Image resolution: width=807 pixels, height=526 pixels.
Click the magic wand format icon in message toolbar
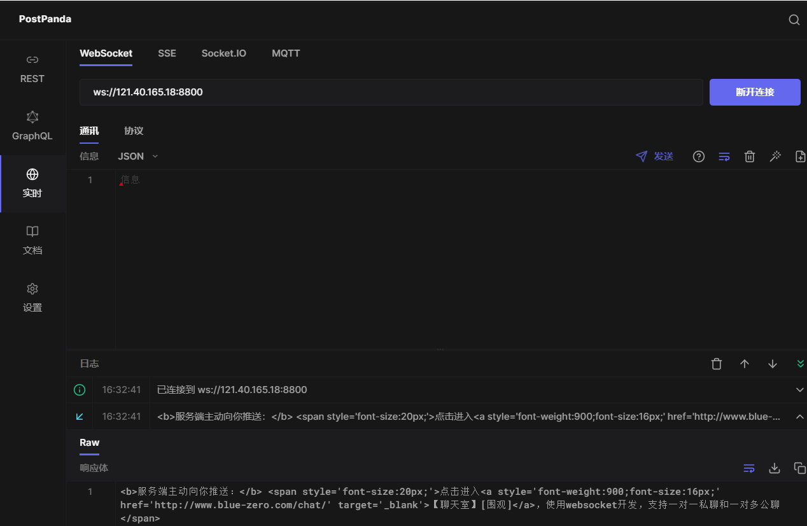point(775,156)
